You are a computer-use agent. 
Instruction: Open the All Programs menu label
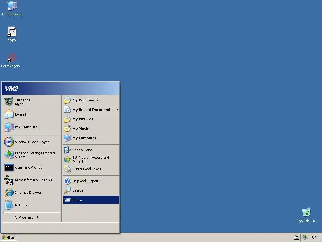point(24,217)
